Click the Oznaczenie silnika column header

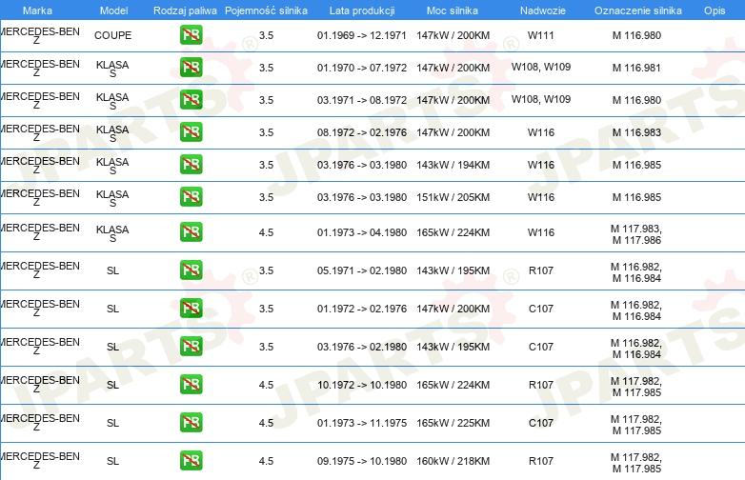pos(638,10)
